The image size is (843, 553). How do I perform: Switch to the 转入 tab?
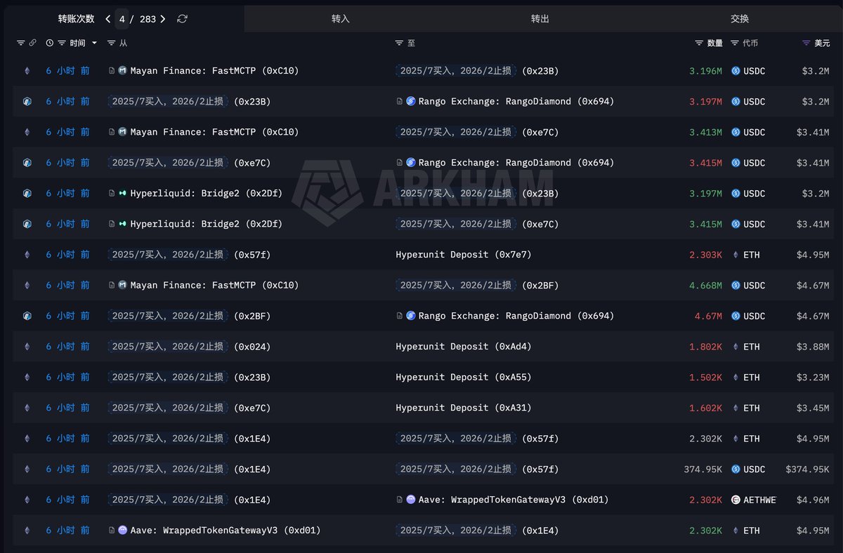tap(341, 19)
